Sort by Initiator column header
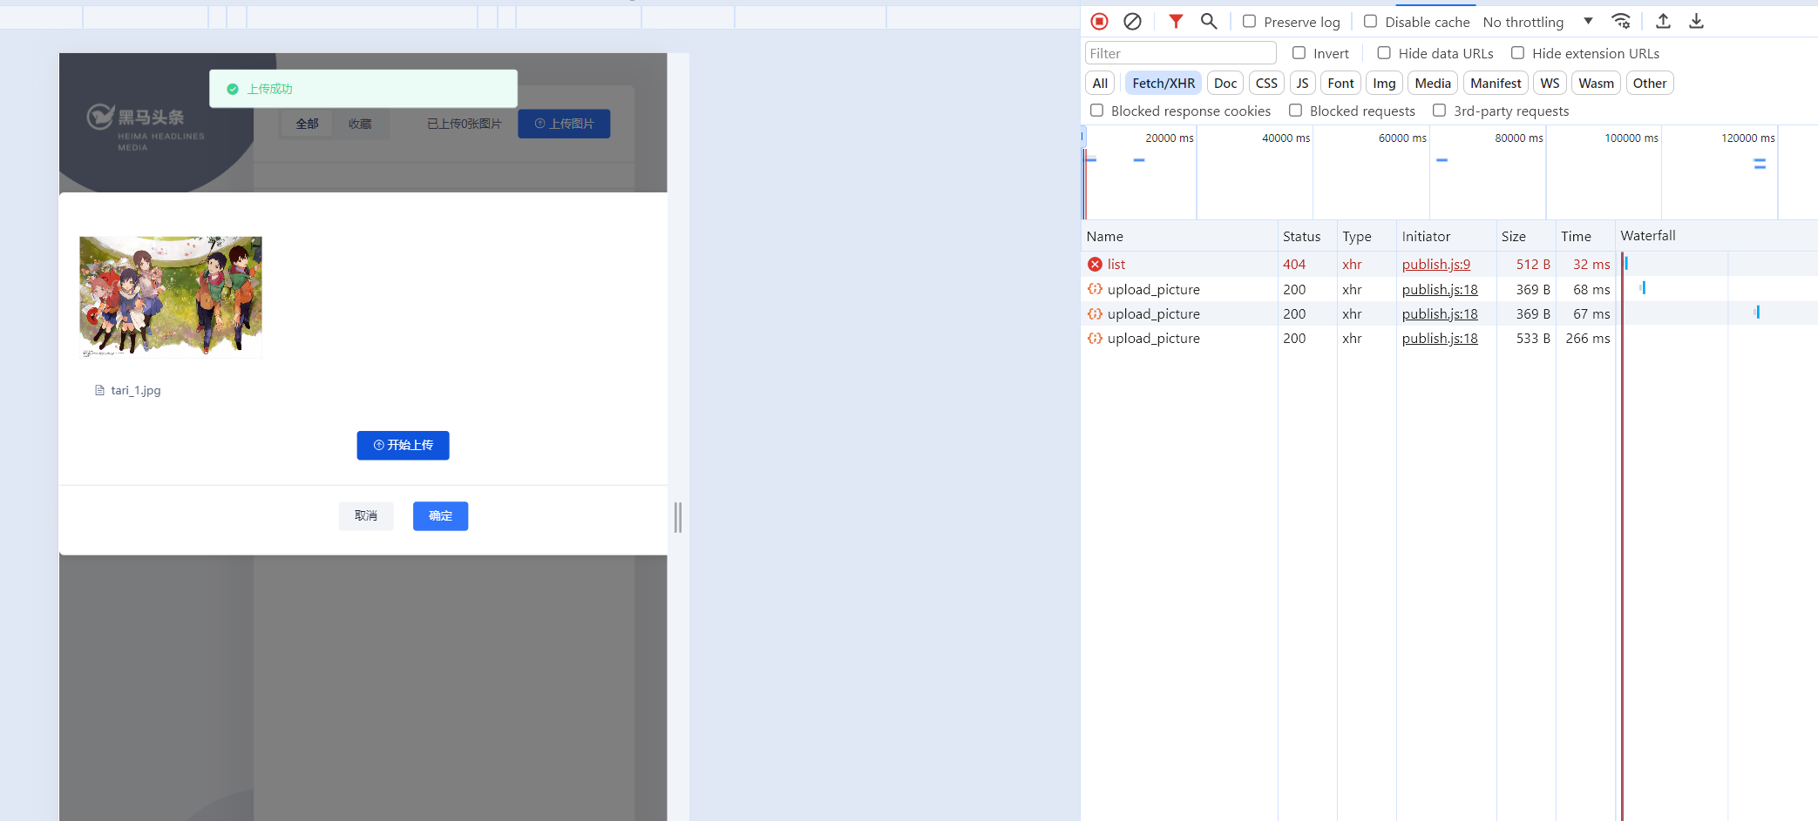The image size is (1818, 821). click(1446, 237)
